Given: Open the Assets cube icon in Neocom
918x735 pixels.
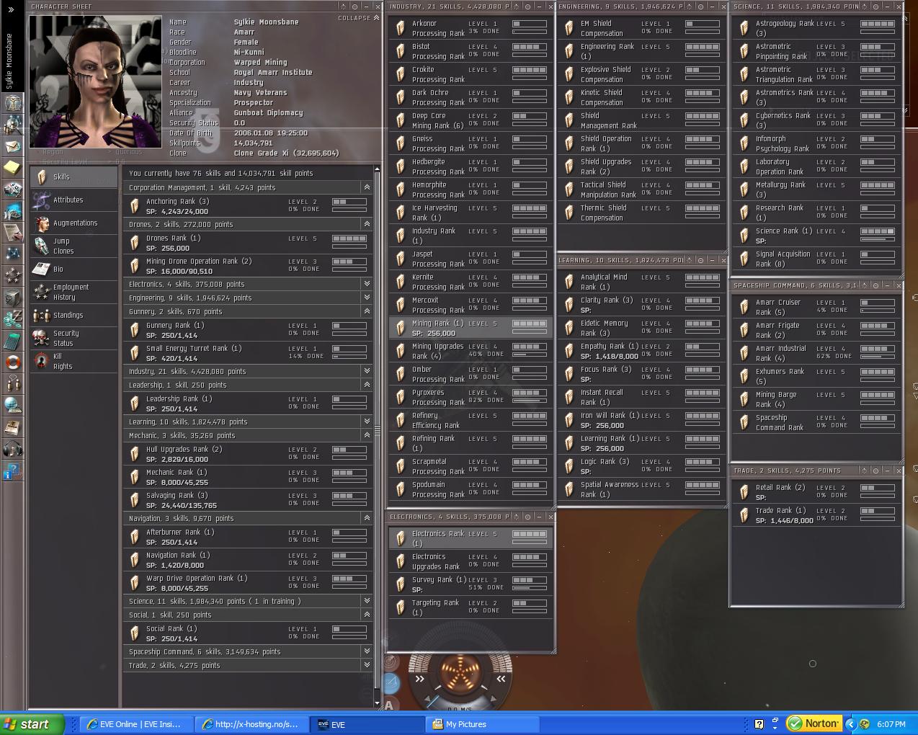Looking at the screenshot, I should pos(12,297).
